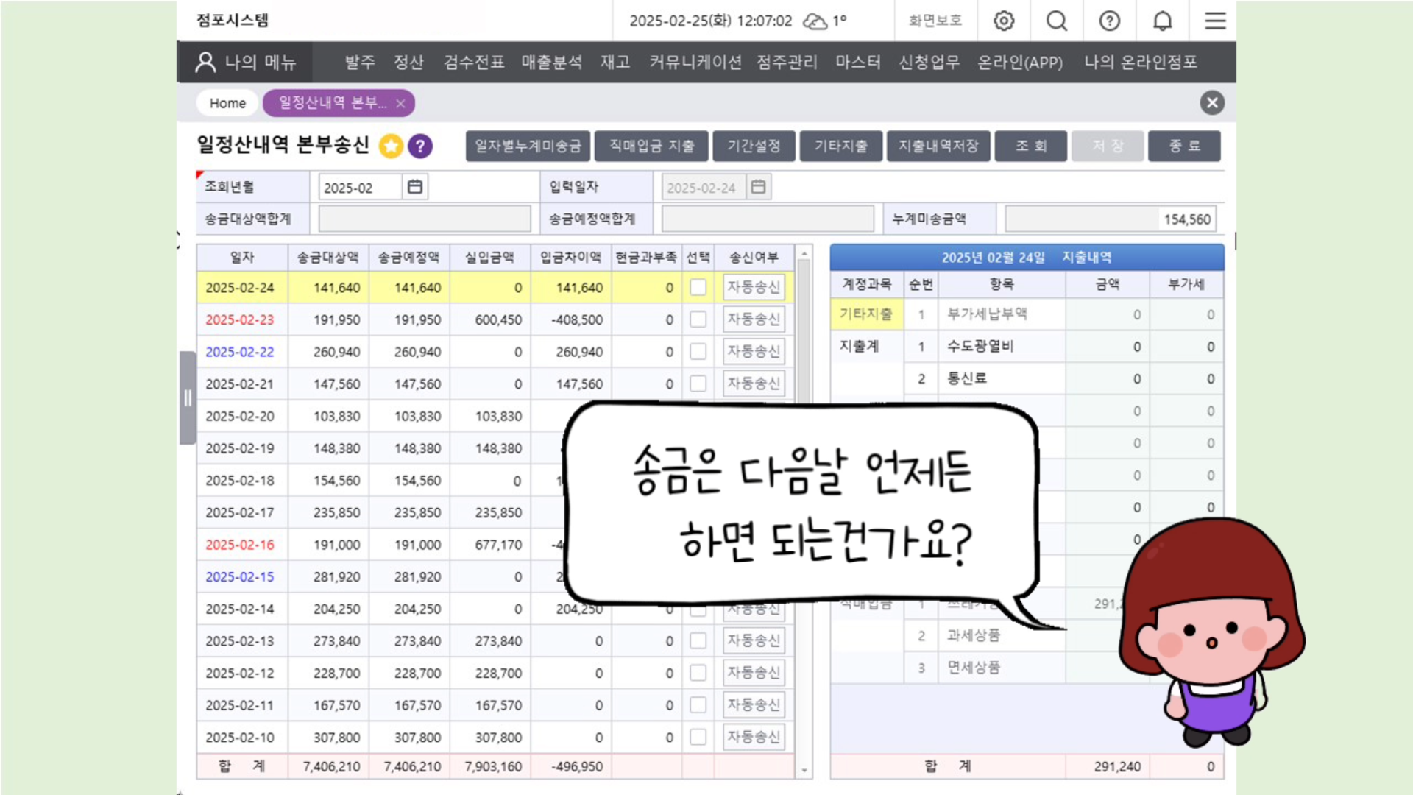Click the 기타지출 button
This screenshot has width=1413, height=795.
tap(840, 146)
